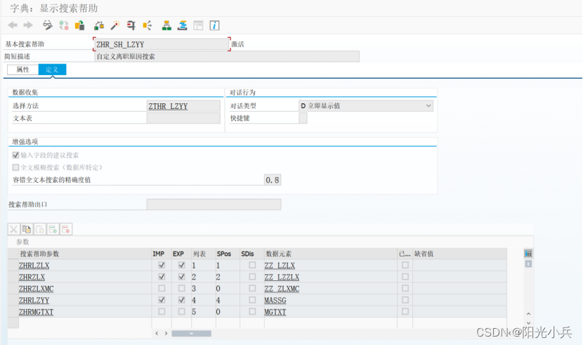This screenshot has height=345, width=583.
Task: Click the Check object icon
Action: pos(99,25)
